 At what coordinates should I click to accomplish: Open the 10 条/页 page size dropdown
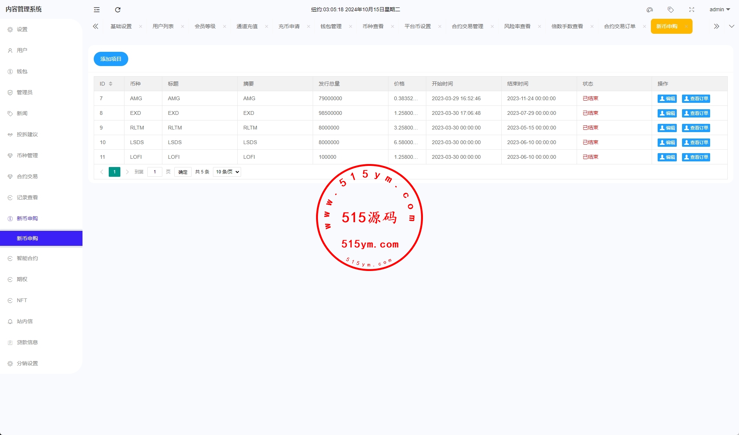coord(227,172)
